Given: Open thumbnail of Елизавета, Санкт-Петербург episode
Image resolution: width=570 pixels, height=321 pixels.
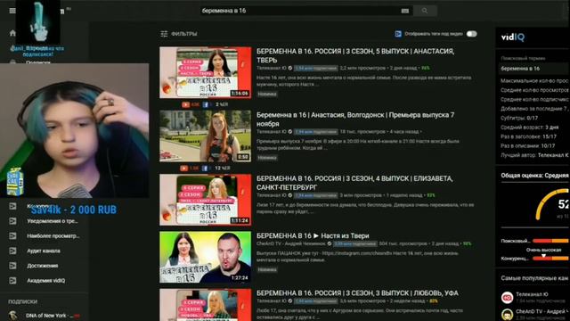Looking at the screenshot, I should tap(206, 200).
